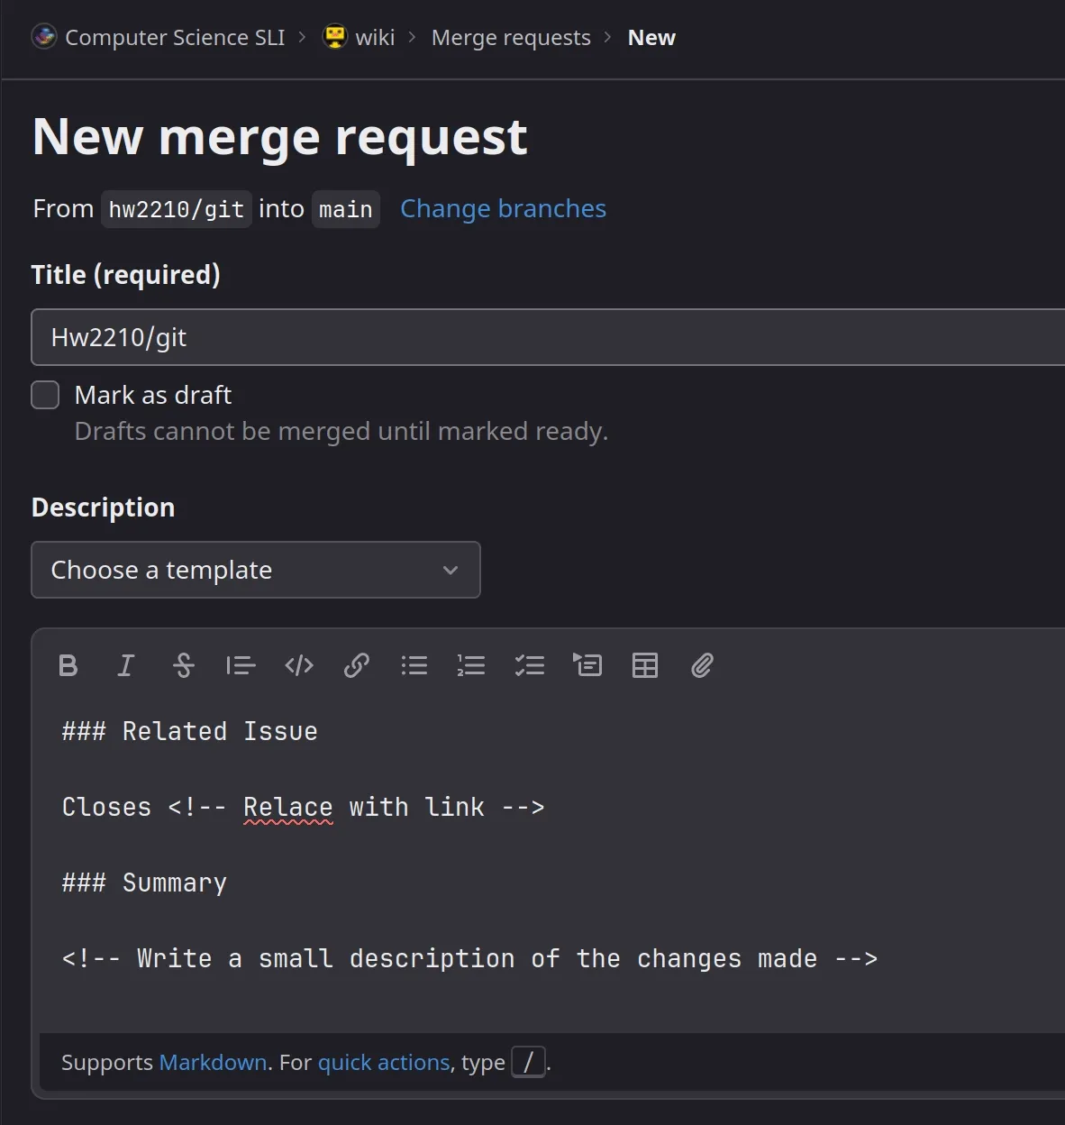The height and width of the screenshot is (1125, 1065).
Task: Insert a task list
Action: tap(529, 665)
